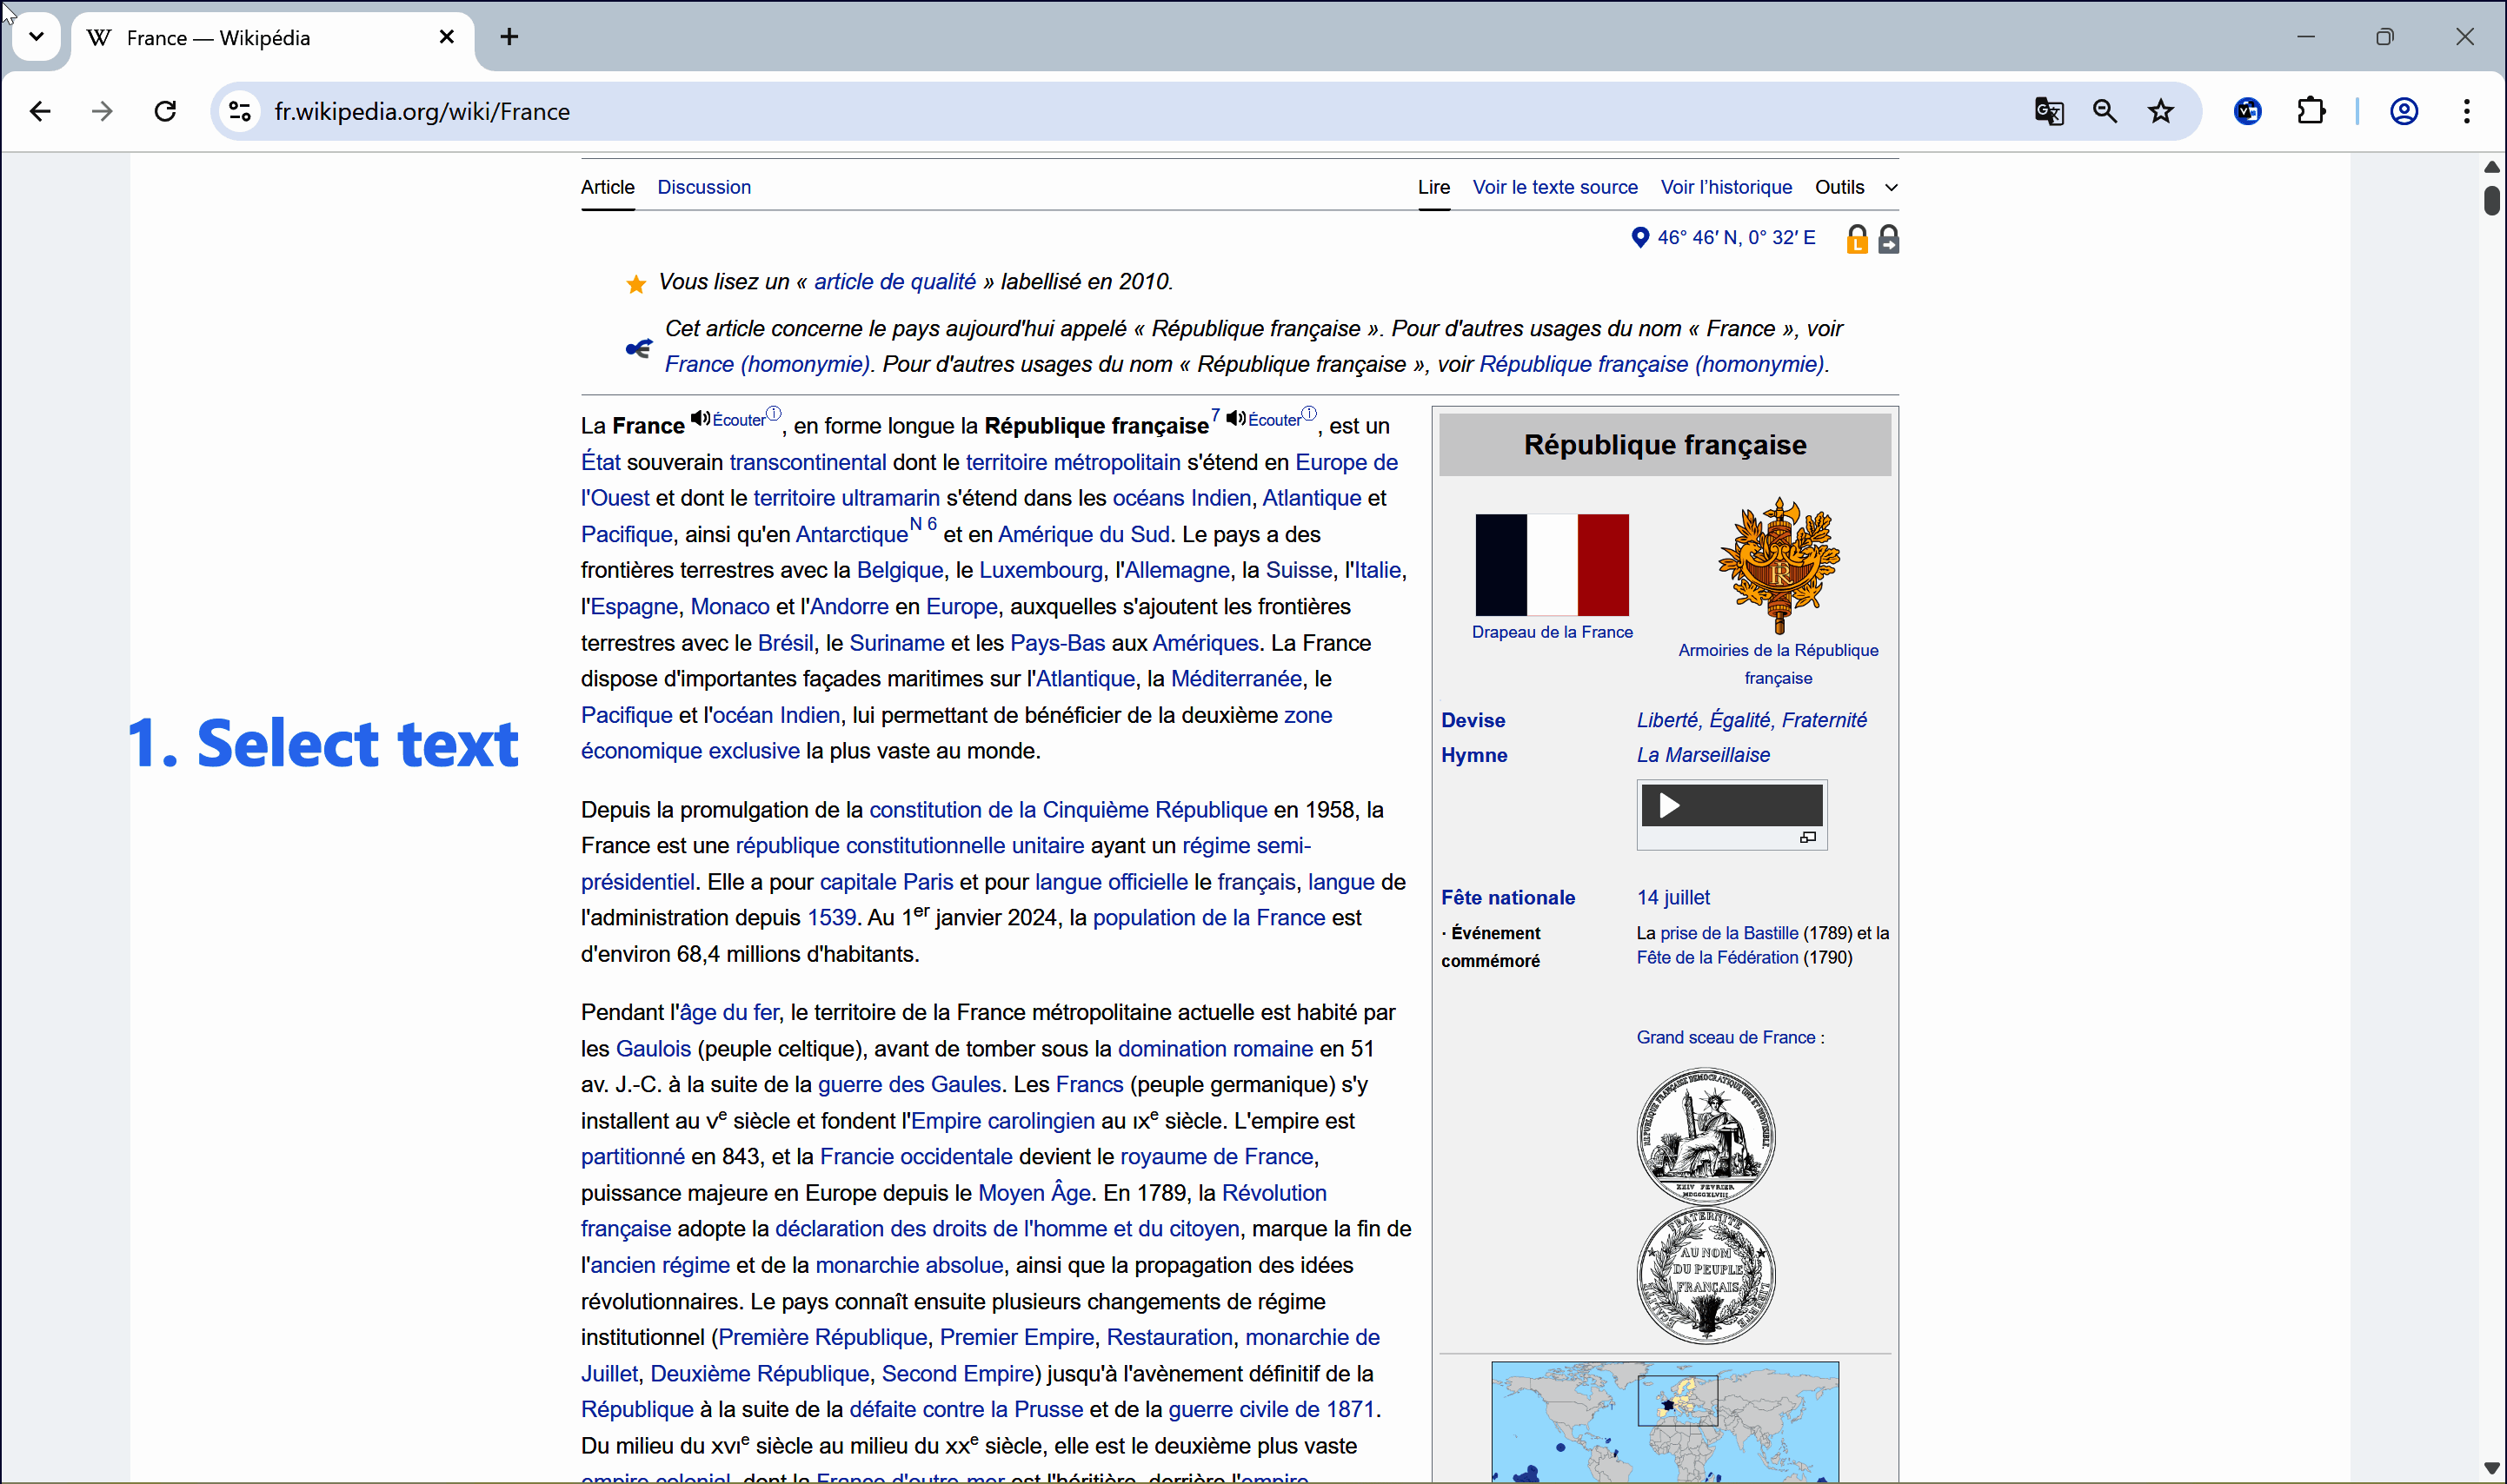Open République française (homonymie) link
2507x1484 pixels.
(x=1652, y=364)
